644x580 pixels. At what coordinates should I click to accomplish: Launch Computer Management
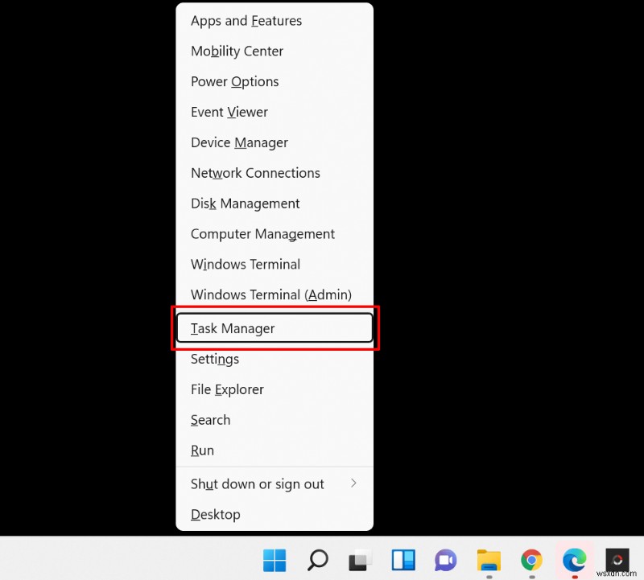click(262, 234)
